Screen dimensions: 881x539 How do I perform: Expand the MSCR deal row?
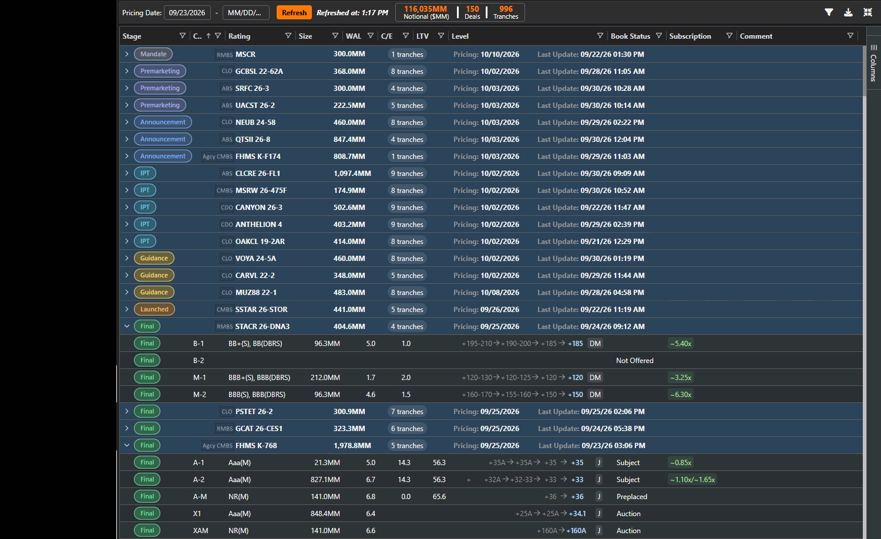(x=127, y=54)
